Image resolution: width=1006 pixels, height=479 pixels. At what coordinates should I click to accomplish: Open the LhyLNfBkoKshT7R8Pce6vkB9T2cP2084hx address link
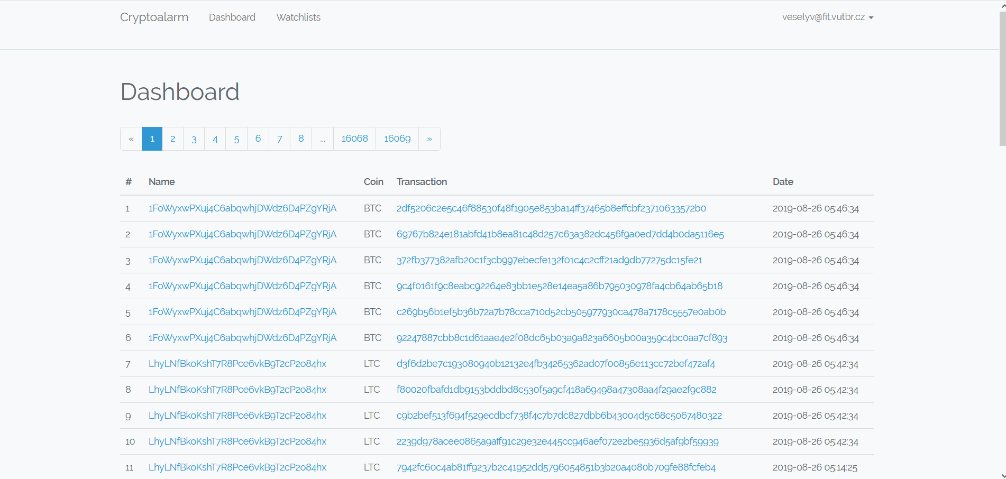coord(237,364)
